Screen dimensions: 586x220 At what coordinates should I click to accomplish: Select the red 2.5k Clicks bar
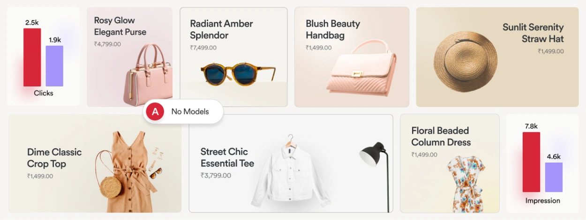(x=32, y=57)
